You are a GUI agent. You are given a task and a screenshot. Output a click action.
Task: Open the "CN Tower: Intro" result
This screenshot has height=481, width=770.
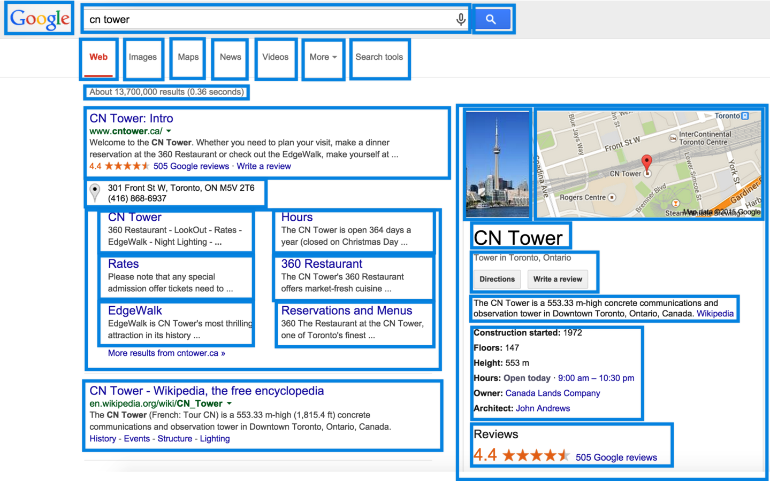(x=131, y=119)
